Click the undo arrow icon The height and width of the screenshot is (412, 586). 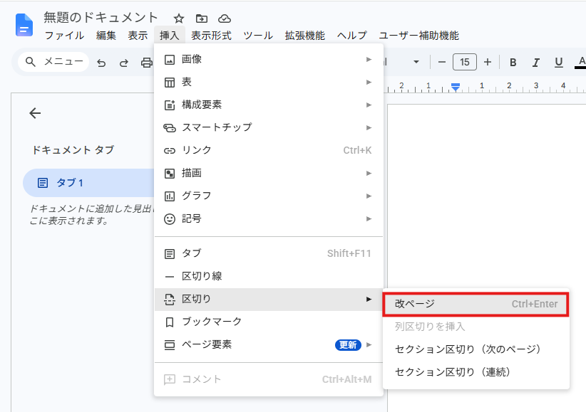101,63
